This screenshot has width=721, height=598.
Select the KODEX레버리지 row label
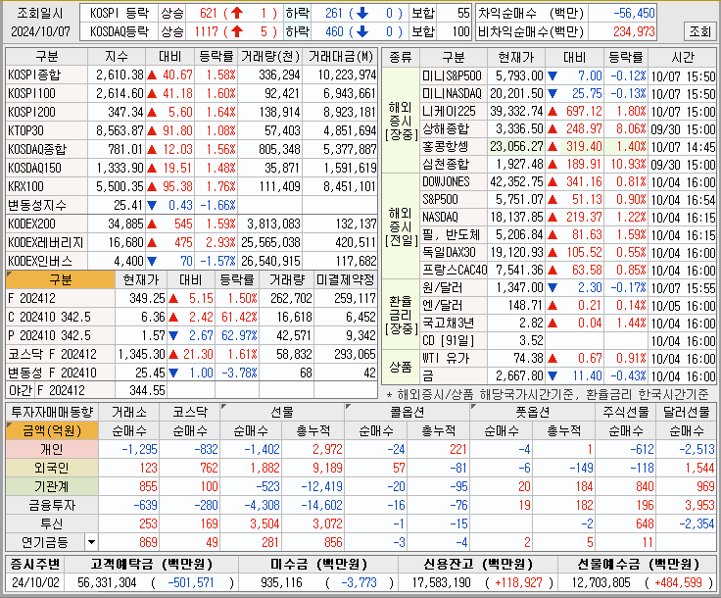click(x=45, y=242)
